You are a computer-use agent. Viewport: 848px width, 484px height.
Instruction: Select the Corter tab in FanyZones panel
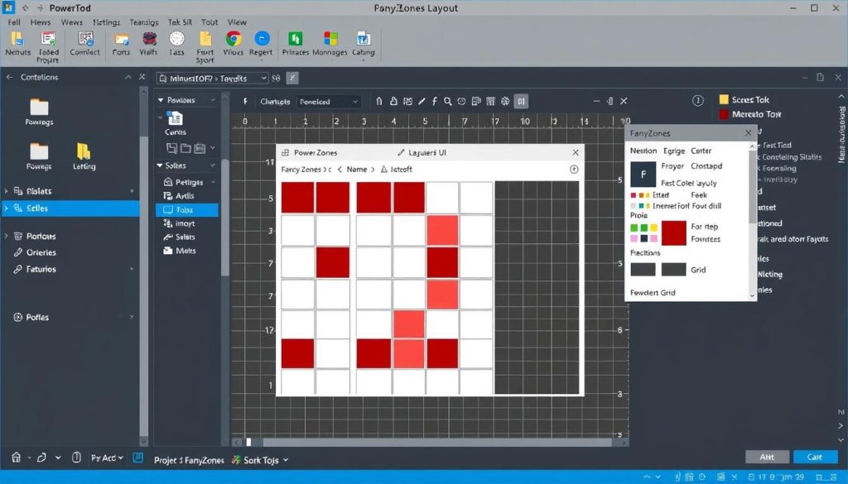[x=701, y=151]
